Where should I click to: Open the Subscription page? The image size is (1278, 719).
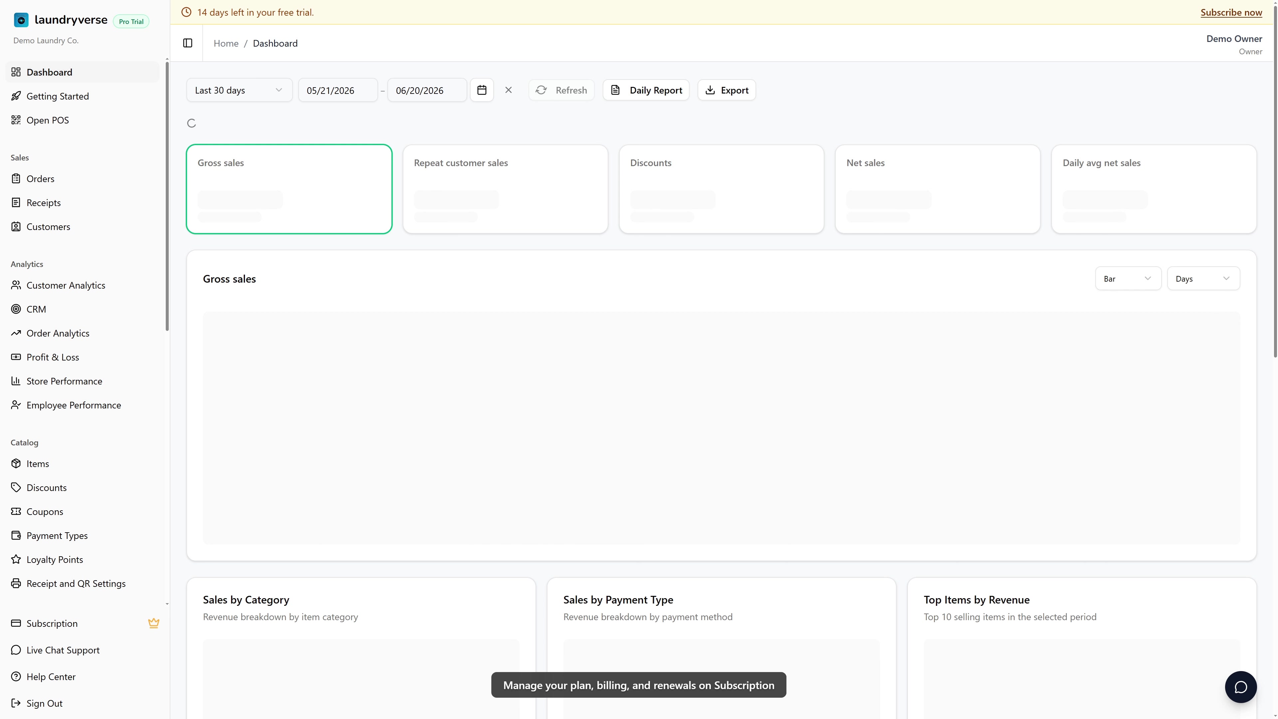(82, 623)
